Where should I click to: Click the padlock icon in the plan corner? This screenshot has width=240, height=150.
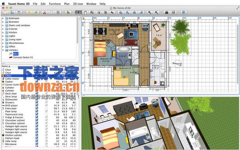[x=84, y=19]
